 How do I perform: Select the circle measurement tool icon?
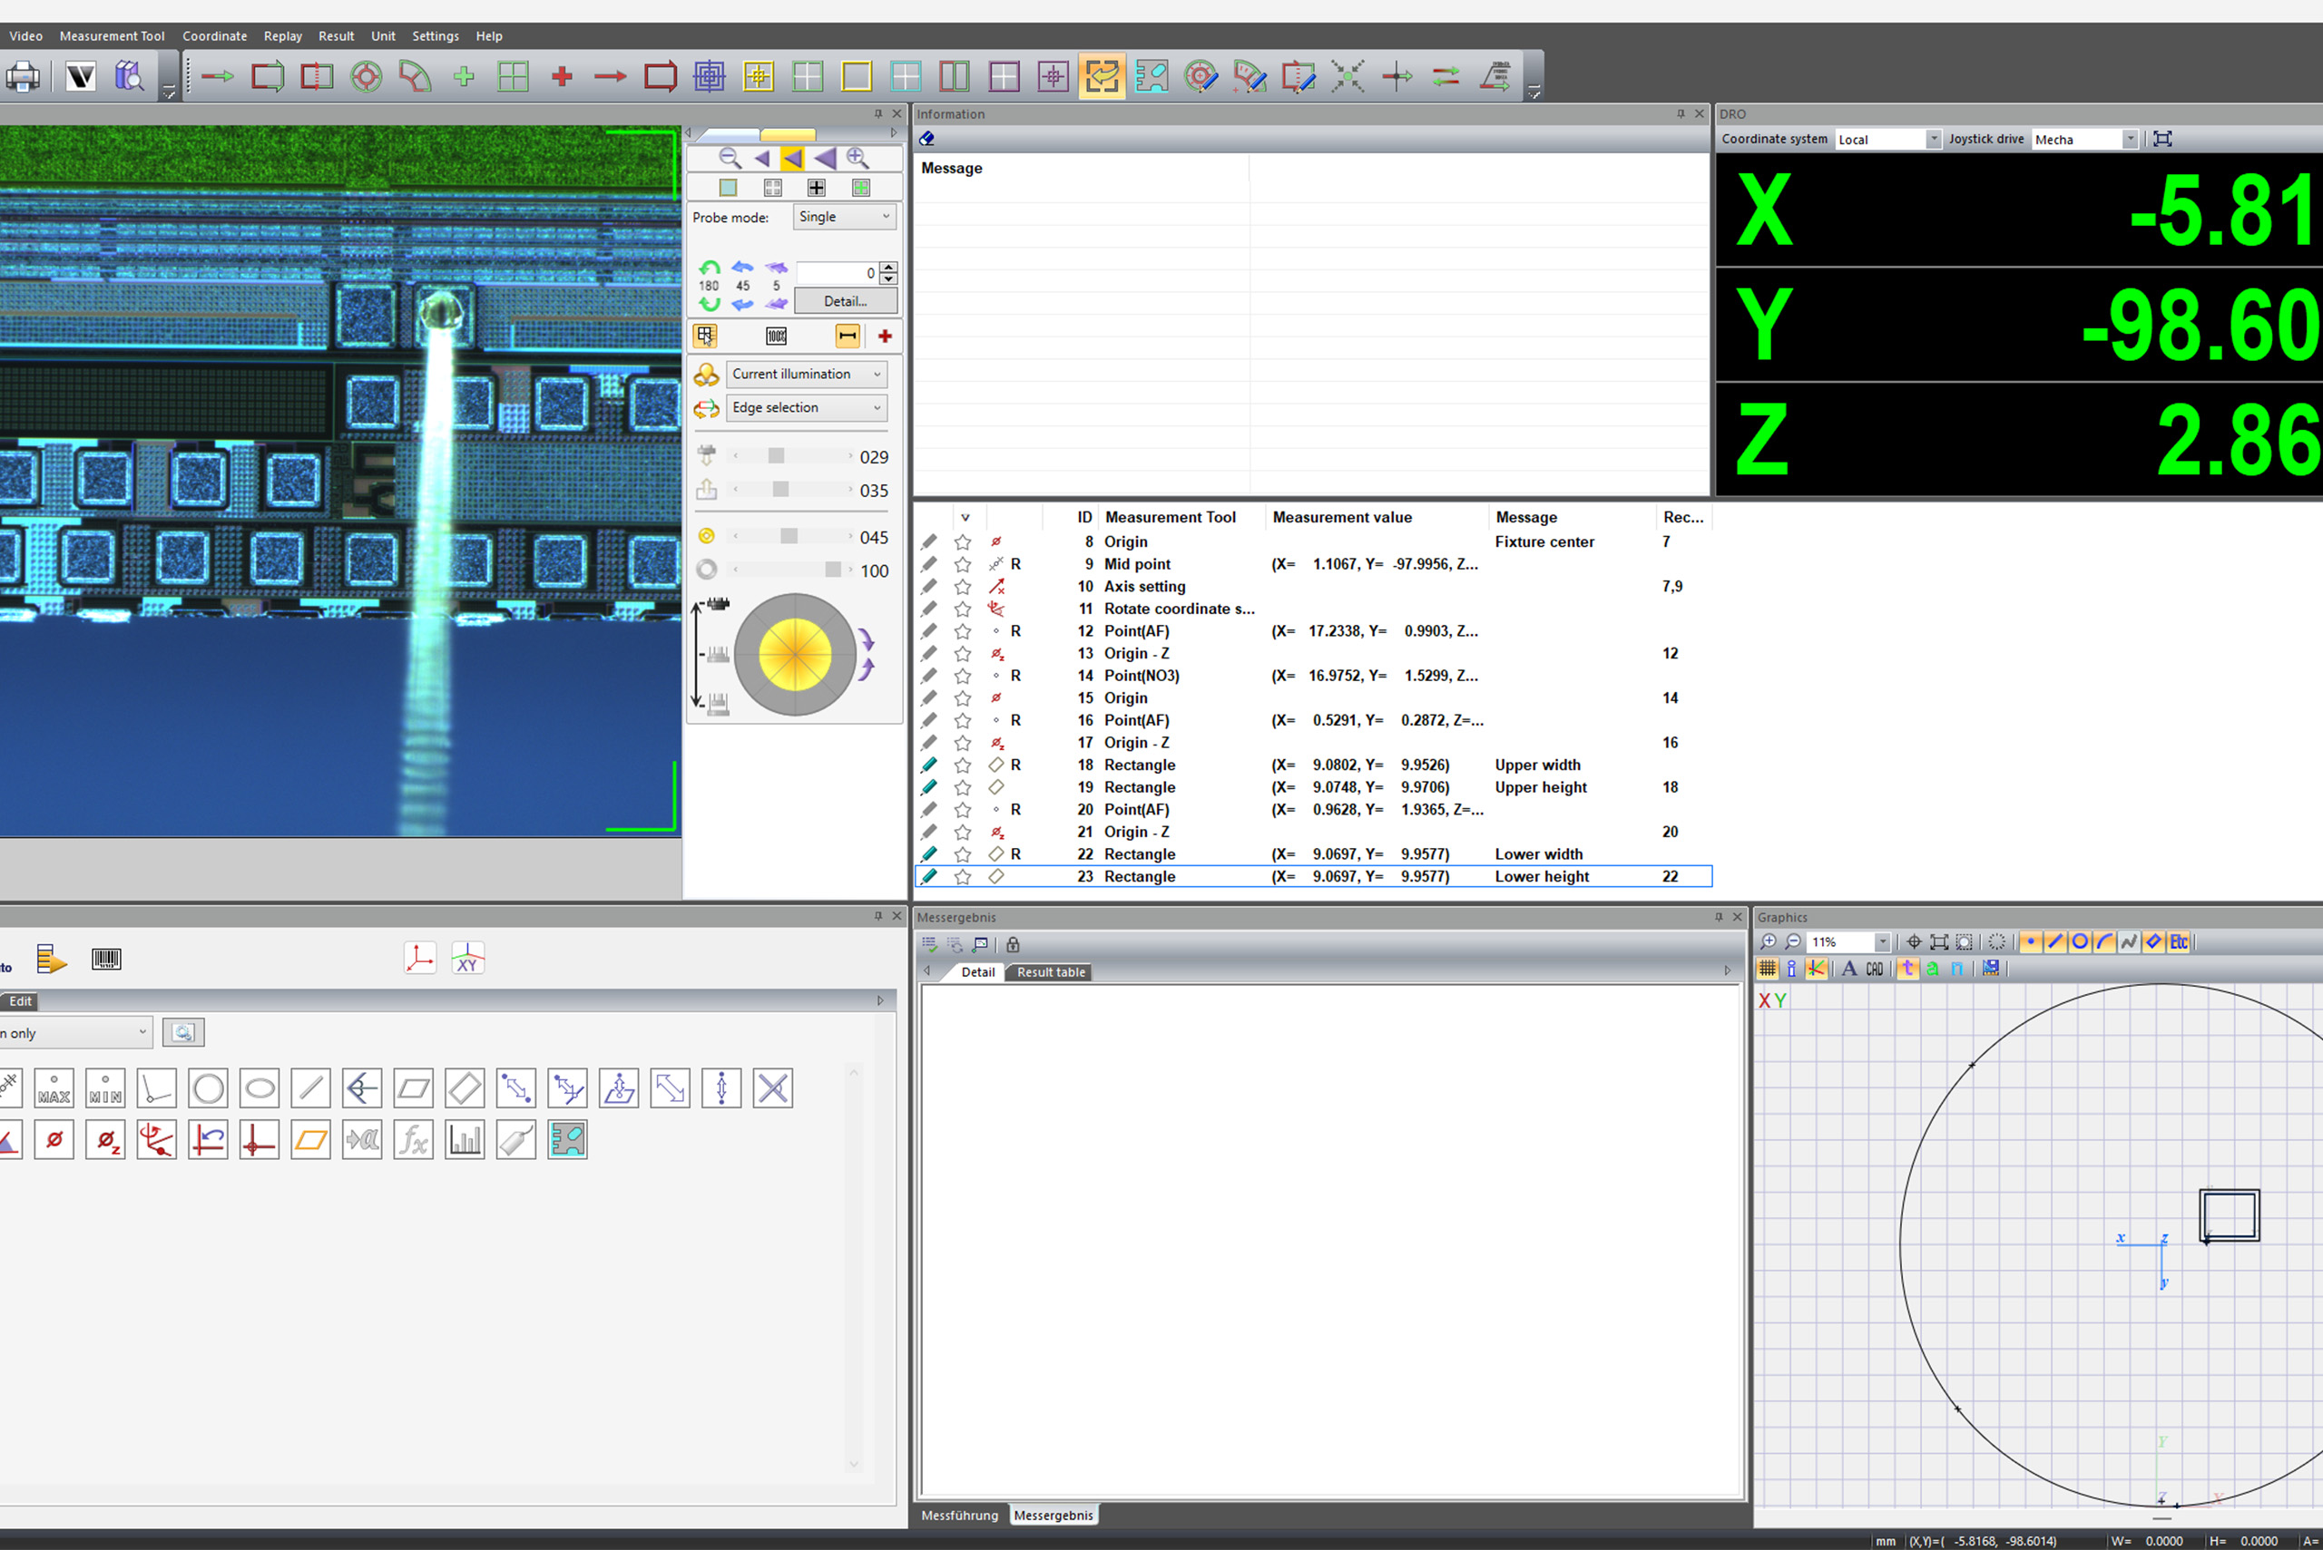point(209,1088)
